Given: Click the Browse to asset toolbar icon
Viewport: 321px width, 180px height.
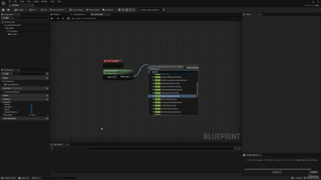Looking at the screenshot, I should [x=9, y=10].
